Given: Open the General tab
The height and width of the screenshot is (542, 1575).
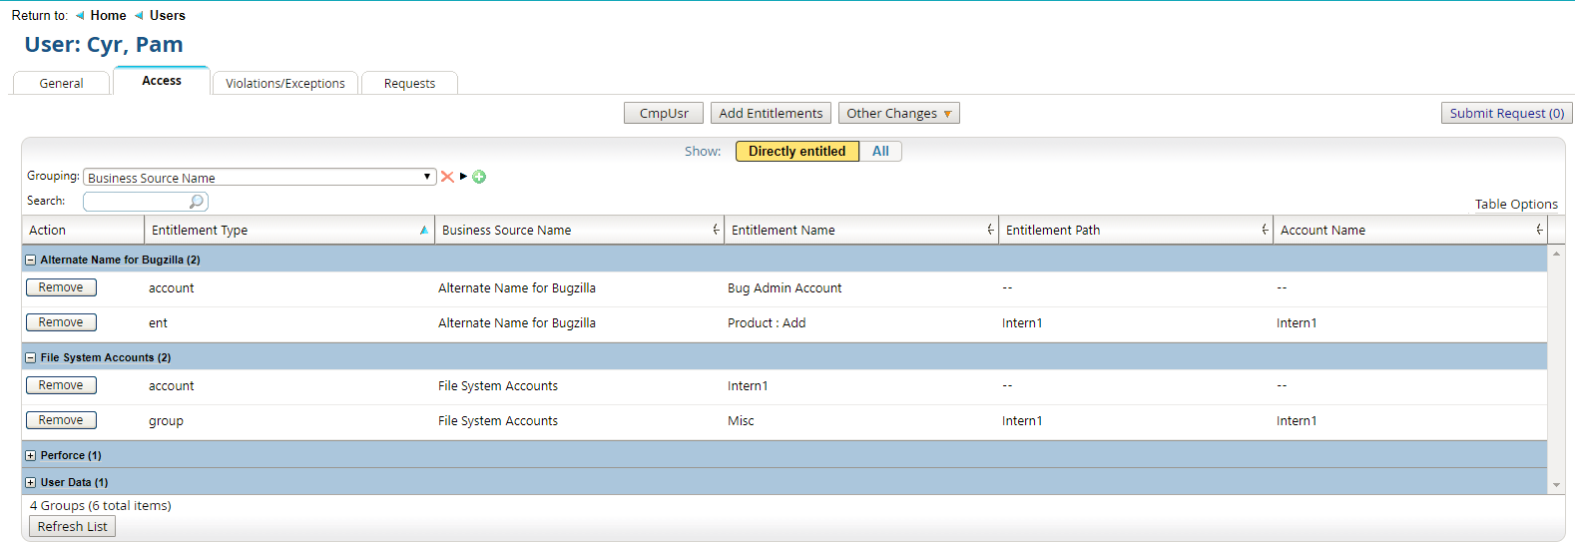Looking at the screenshot, I should [61, 84].
